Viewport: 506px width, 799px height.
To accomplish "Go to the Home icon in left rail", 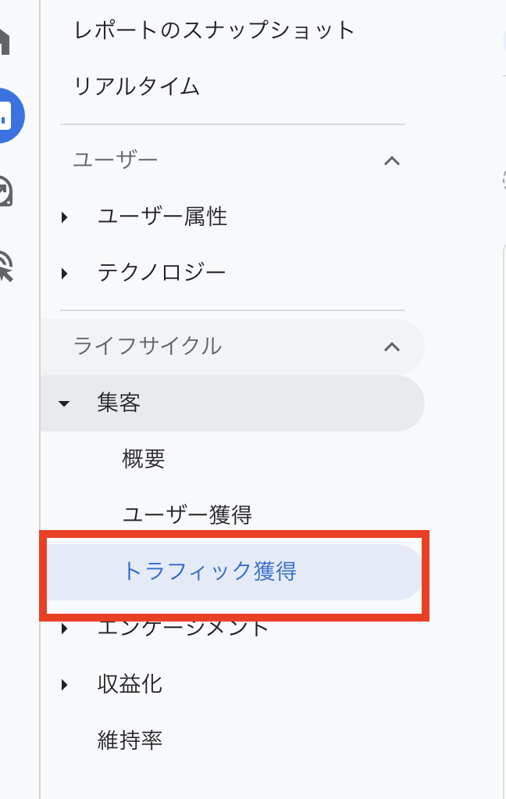I will point(5,41).
